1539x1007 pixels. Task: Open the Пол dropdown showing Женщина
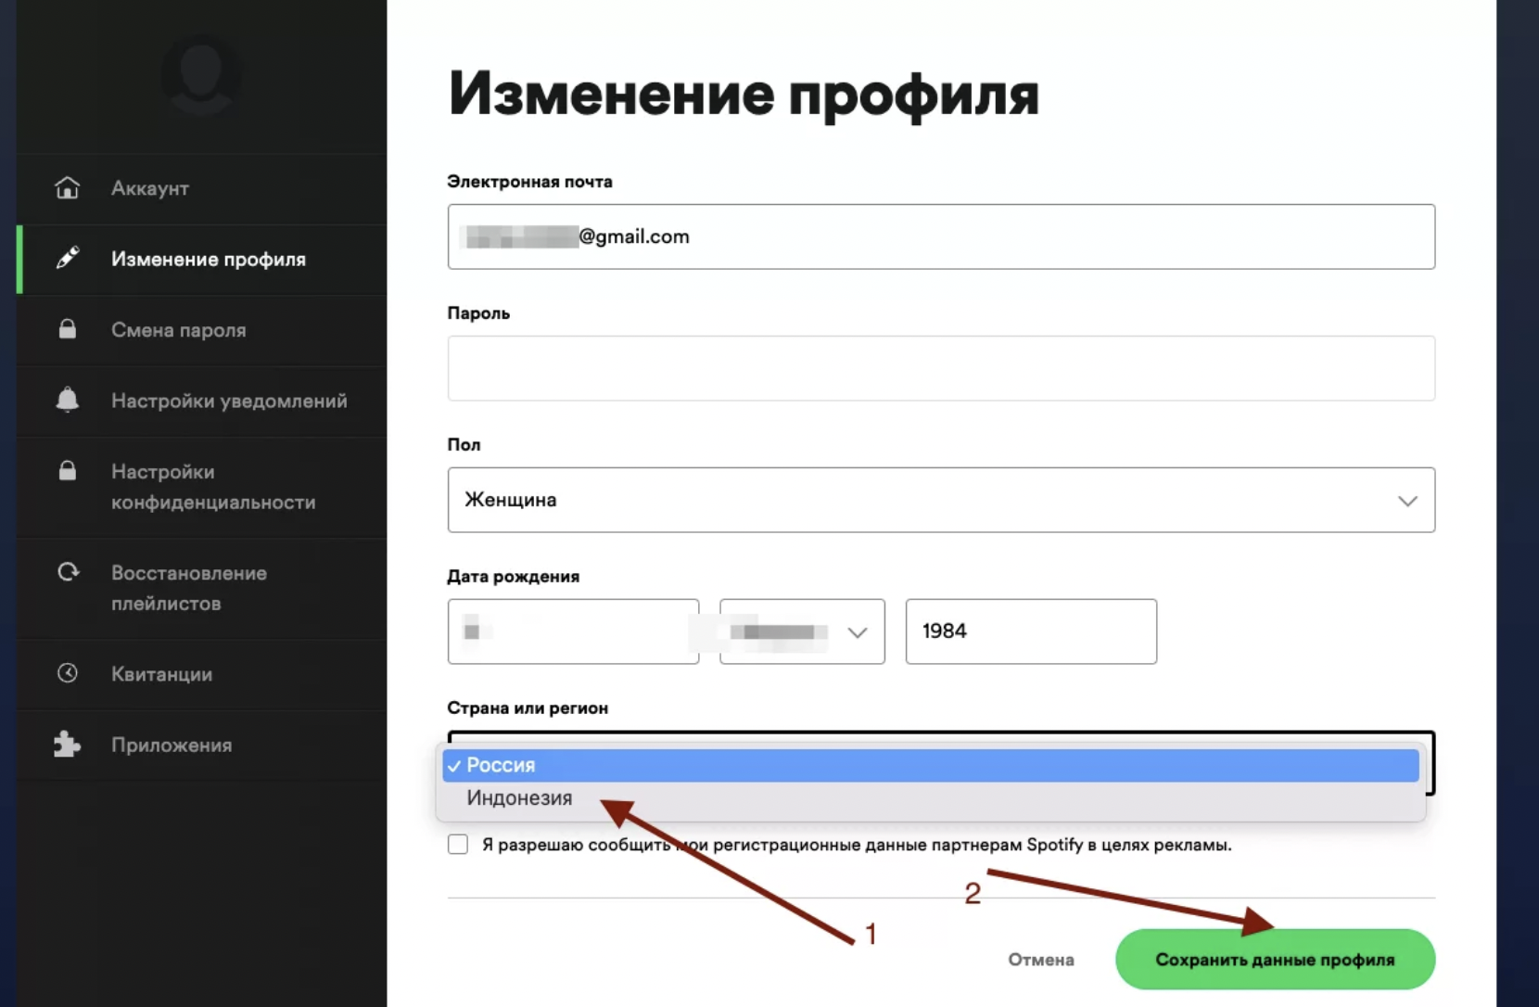tap(941, 500)
